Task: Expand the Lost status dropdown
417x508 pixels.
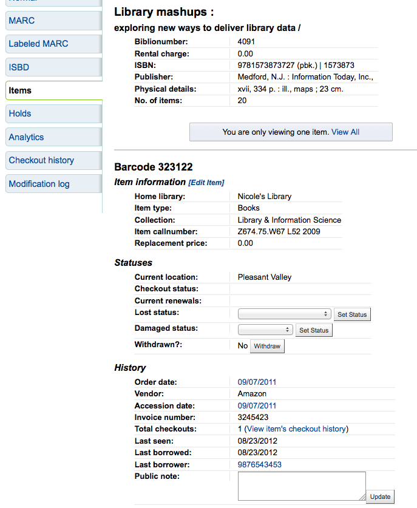Action: [x=284, y=314]
